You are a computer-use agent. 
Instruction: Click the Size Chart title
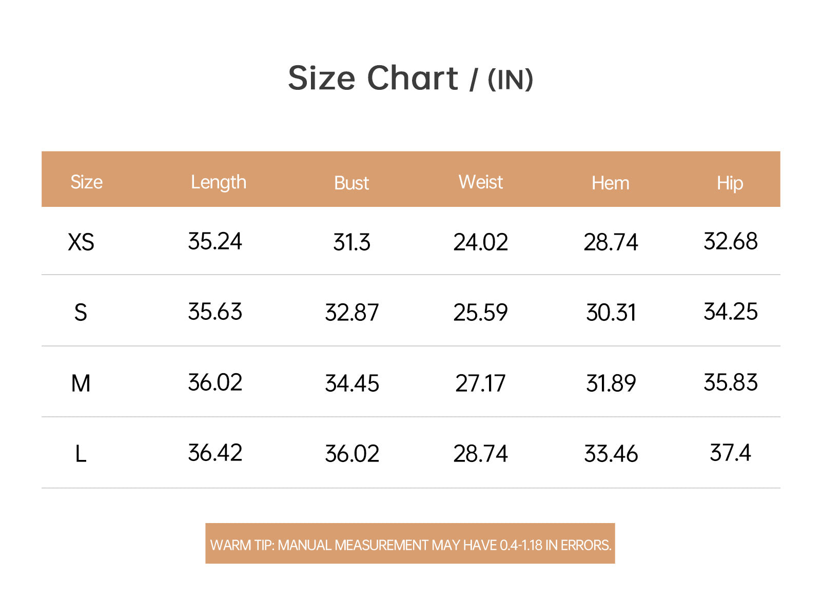[411, 79]
